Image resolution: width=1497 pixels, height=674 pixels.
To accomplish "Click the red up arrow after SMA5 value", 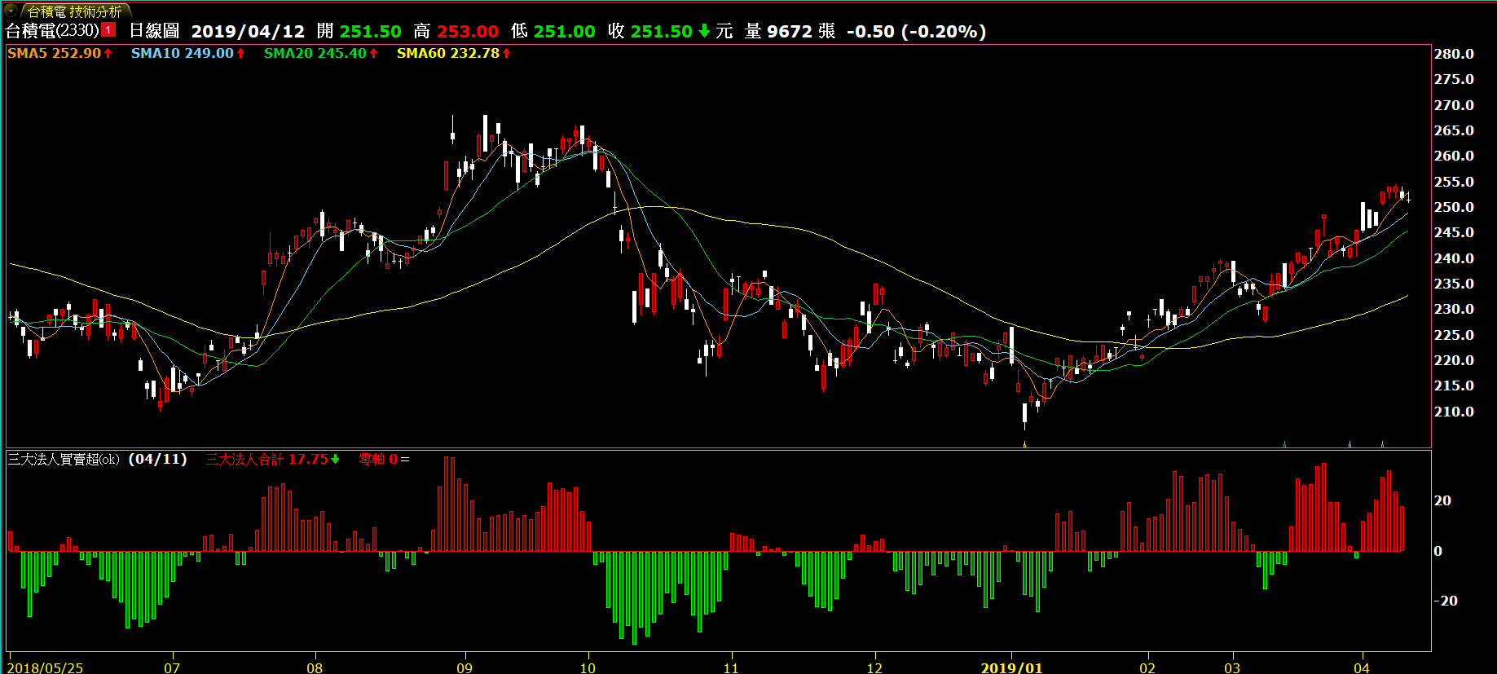I will tap(108, 53).
